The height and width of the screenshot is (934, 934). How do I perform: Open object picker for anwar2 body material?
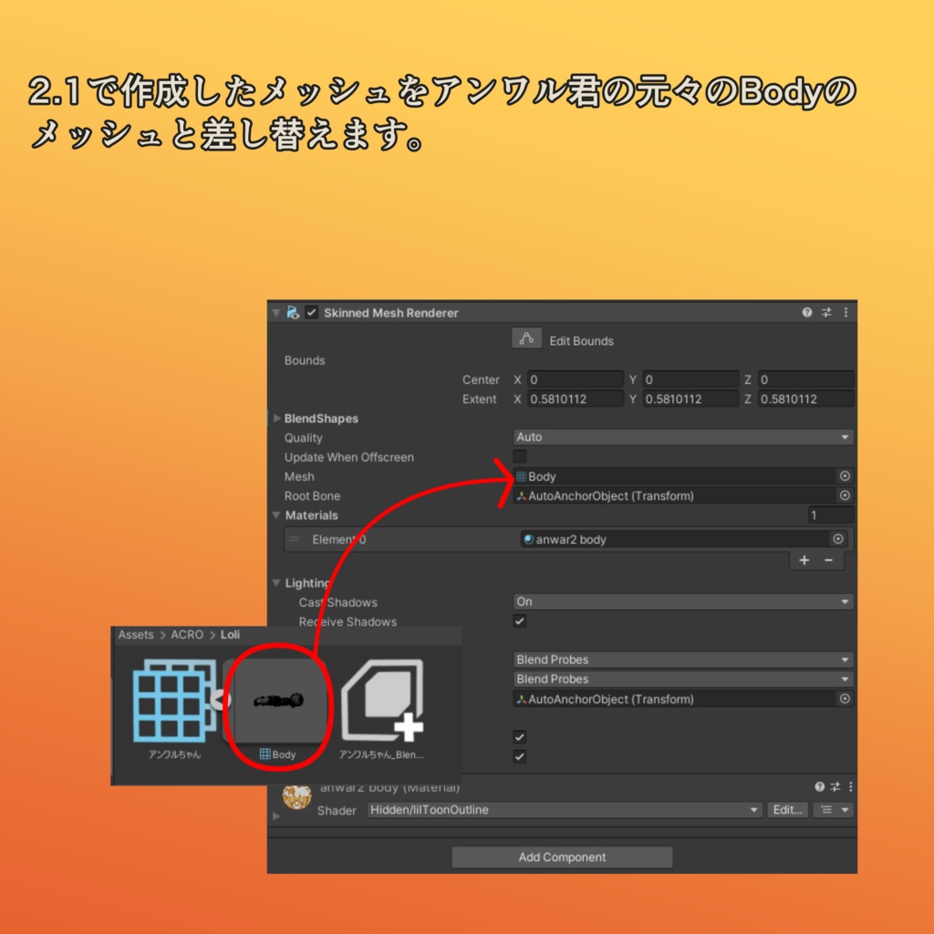point(837,539)
